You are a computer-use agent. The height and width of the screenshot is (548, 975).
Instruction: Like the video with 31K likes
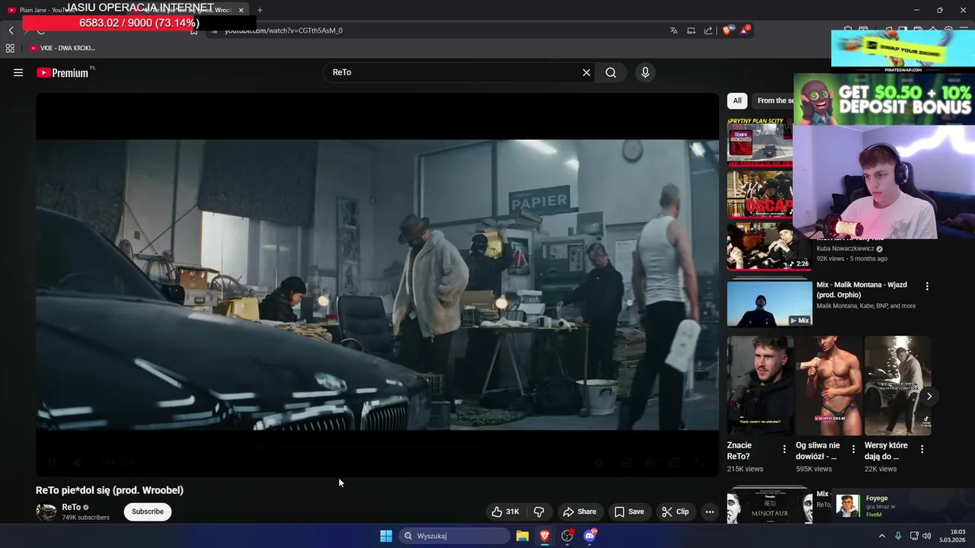point(505,511)
